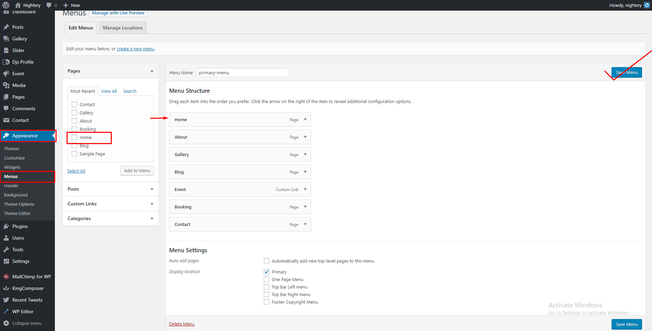Screen dimensions: 652x331
Task: Click the Recent Tweets bird icon
Action: pyautogui.click(x=6, y=300)
